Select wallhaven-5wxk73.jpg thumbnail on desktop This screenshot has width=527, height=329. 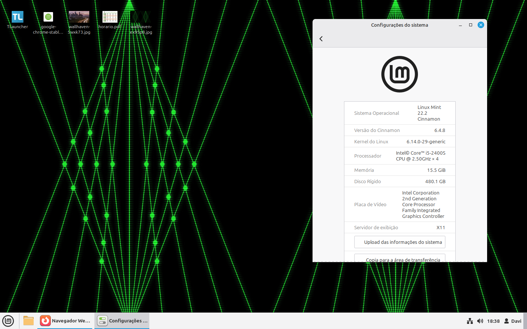pos(79,17)
